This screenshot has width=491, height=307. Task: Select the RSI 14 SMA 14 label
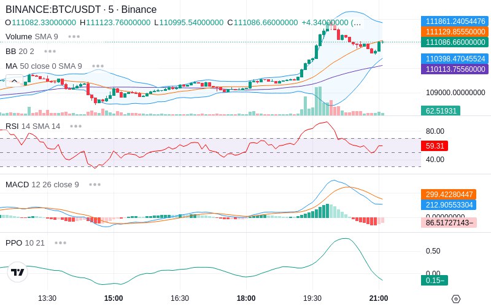click(33, 126)
